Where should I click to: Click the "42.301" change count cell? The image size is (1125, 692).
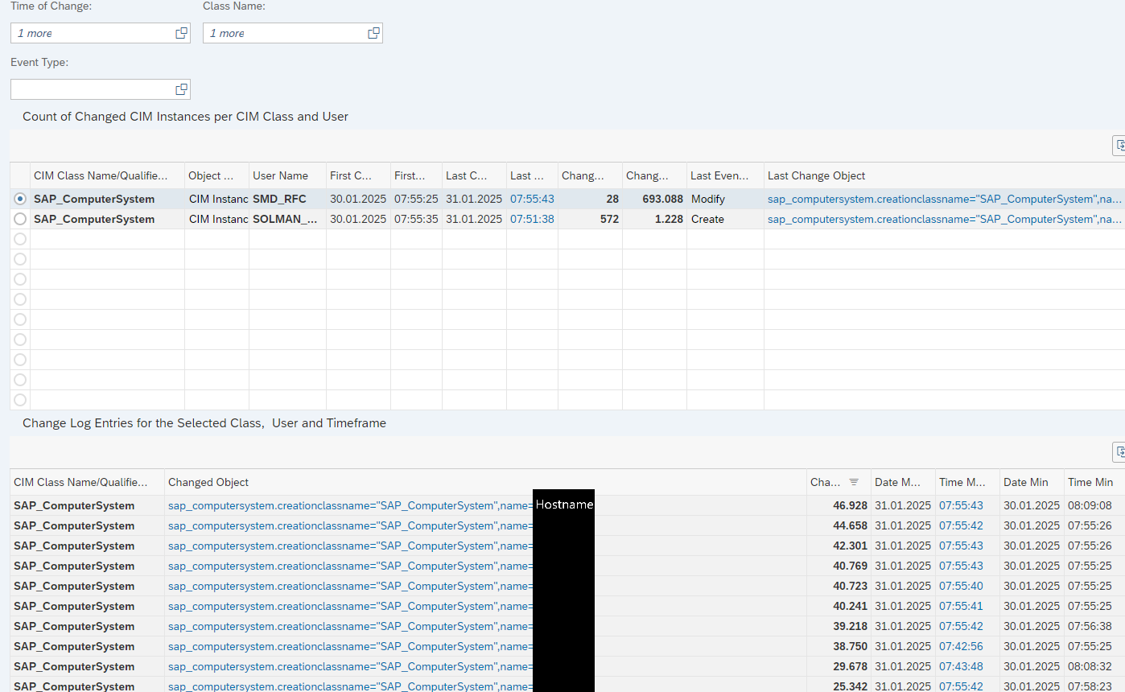click(839, 546)
